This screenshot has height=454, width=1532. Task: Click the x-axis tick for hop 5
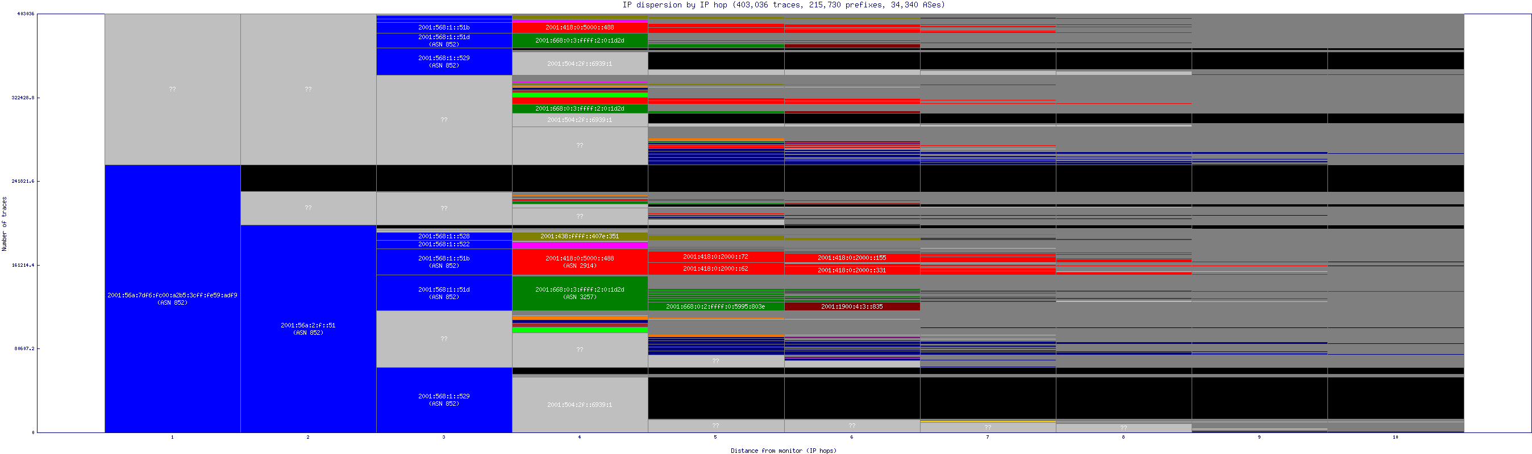[715, 437]
